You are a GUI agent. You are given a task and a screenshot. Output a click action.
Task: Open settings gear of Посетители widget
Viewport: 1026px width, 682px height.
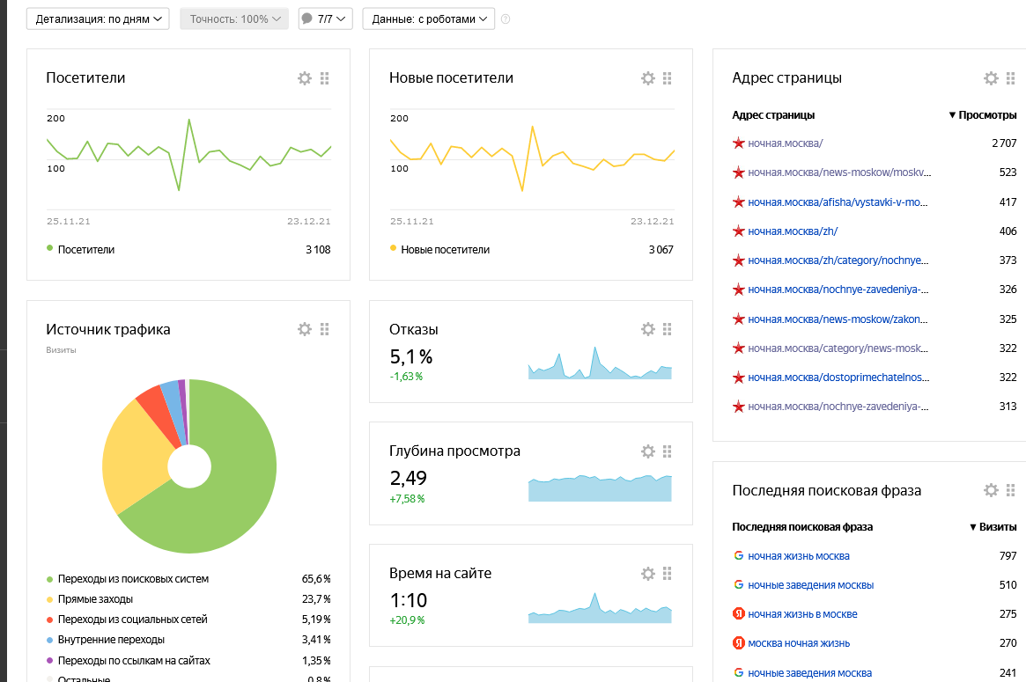305,78
